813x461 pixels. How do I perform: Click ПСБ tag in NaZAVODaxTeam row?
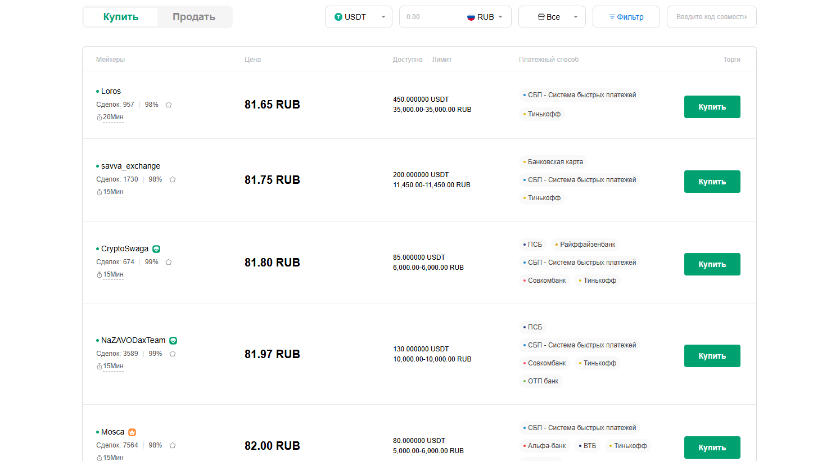pos(532,327)
